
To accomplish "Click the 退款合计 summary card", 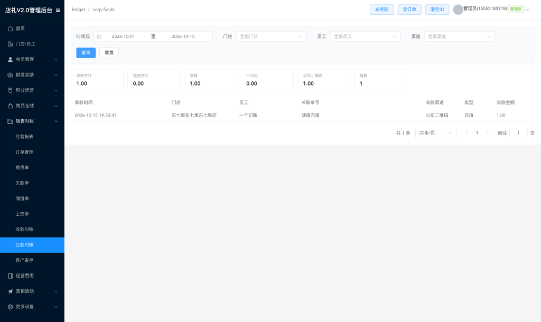I will [x=154, y=80].
